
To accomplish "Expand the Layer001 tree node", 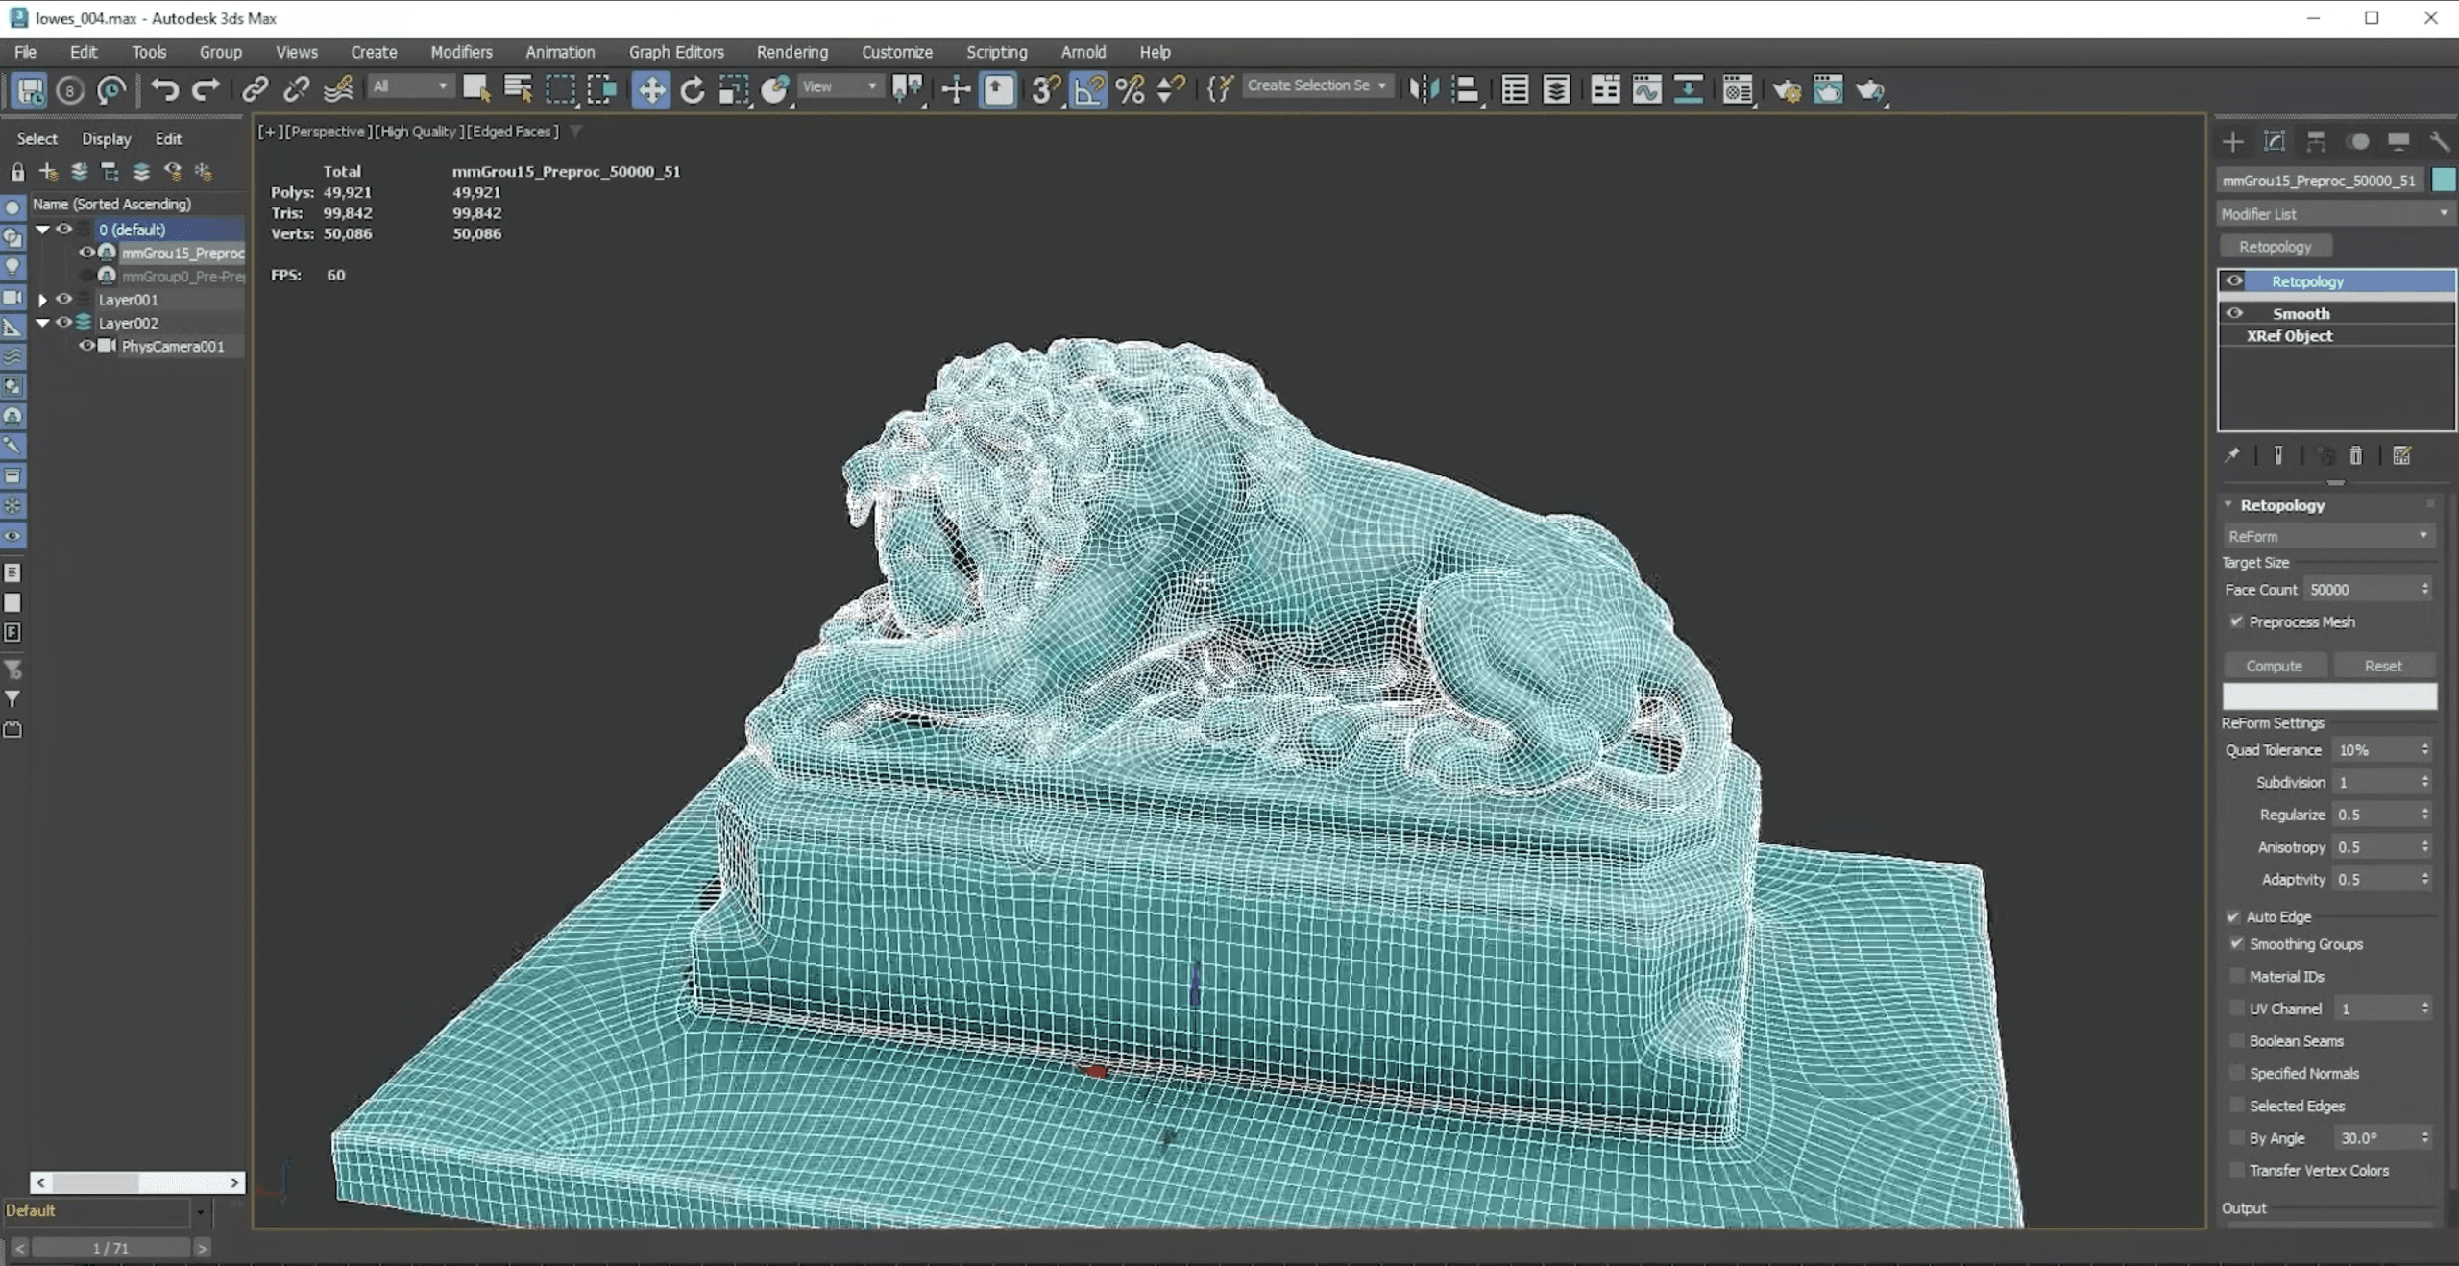I will [42, 300].
